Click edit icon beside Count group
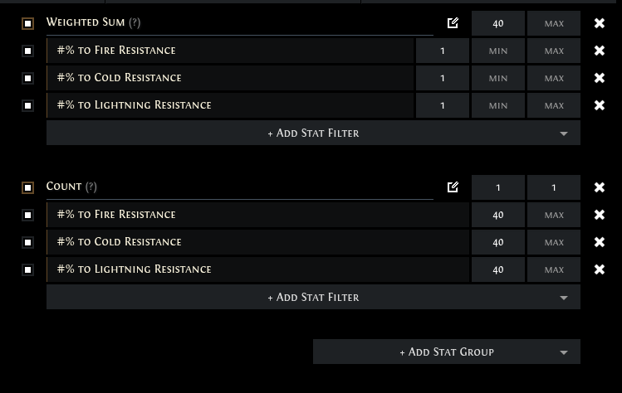 (453, 187)
